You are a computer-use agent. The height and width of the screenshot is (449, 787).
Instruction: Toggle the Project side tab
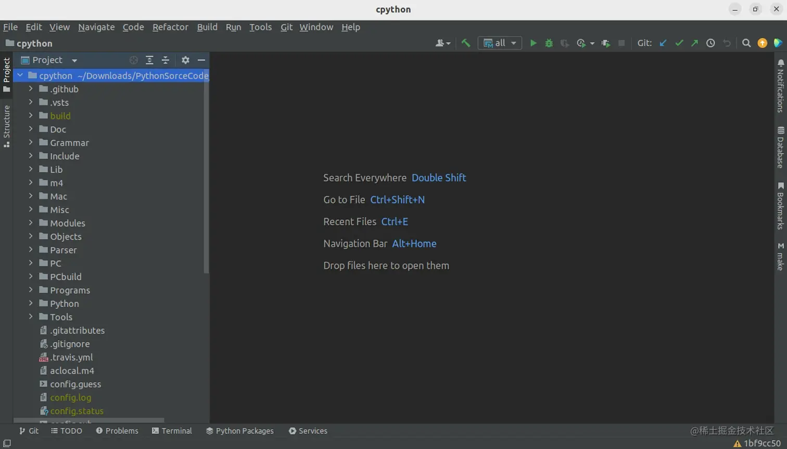[6, 75]
